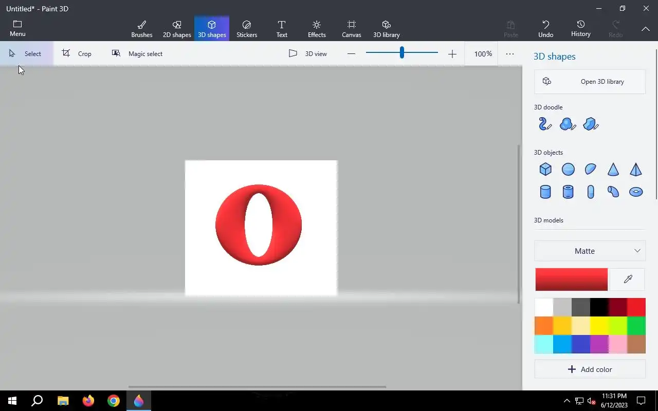
Task: Open the Canvas tab
Action: coord(352,29)
